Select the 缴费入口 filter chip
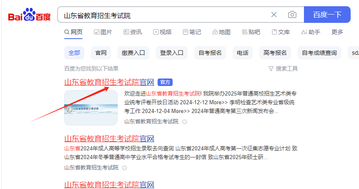The image size is (359, 189). [x=133, y=53]
